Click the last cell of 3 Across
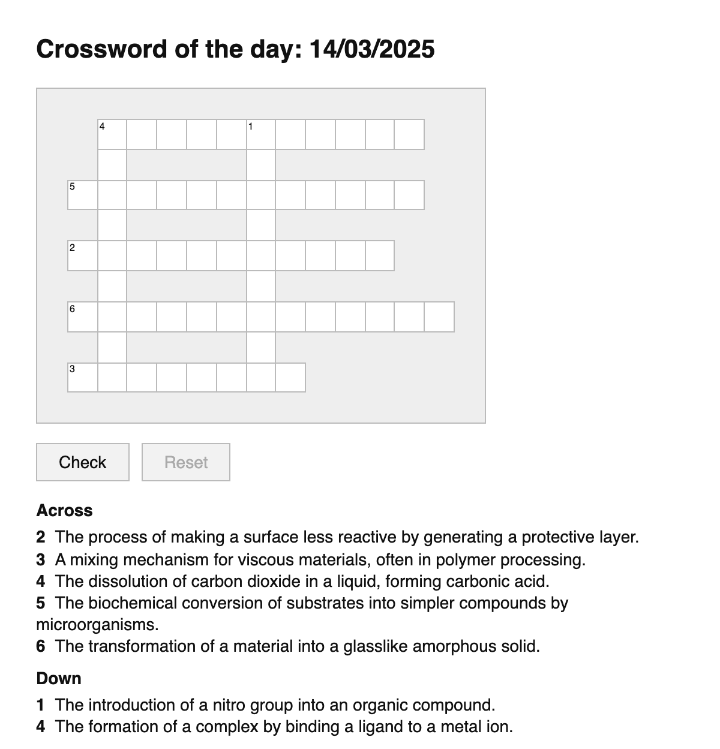Image resolution: width=720 pixels, height=749 pixels. (290, 378)
